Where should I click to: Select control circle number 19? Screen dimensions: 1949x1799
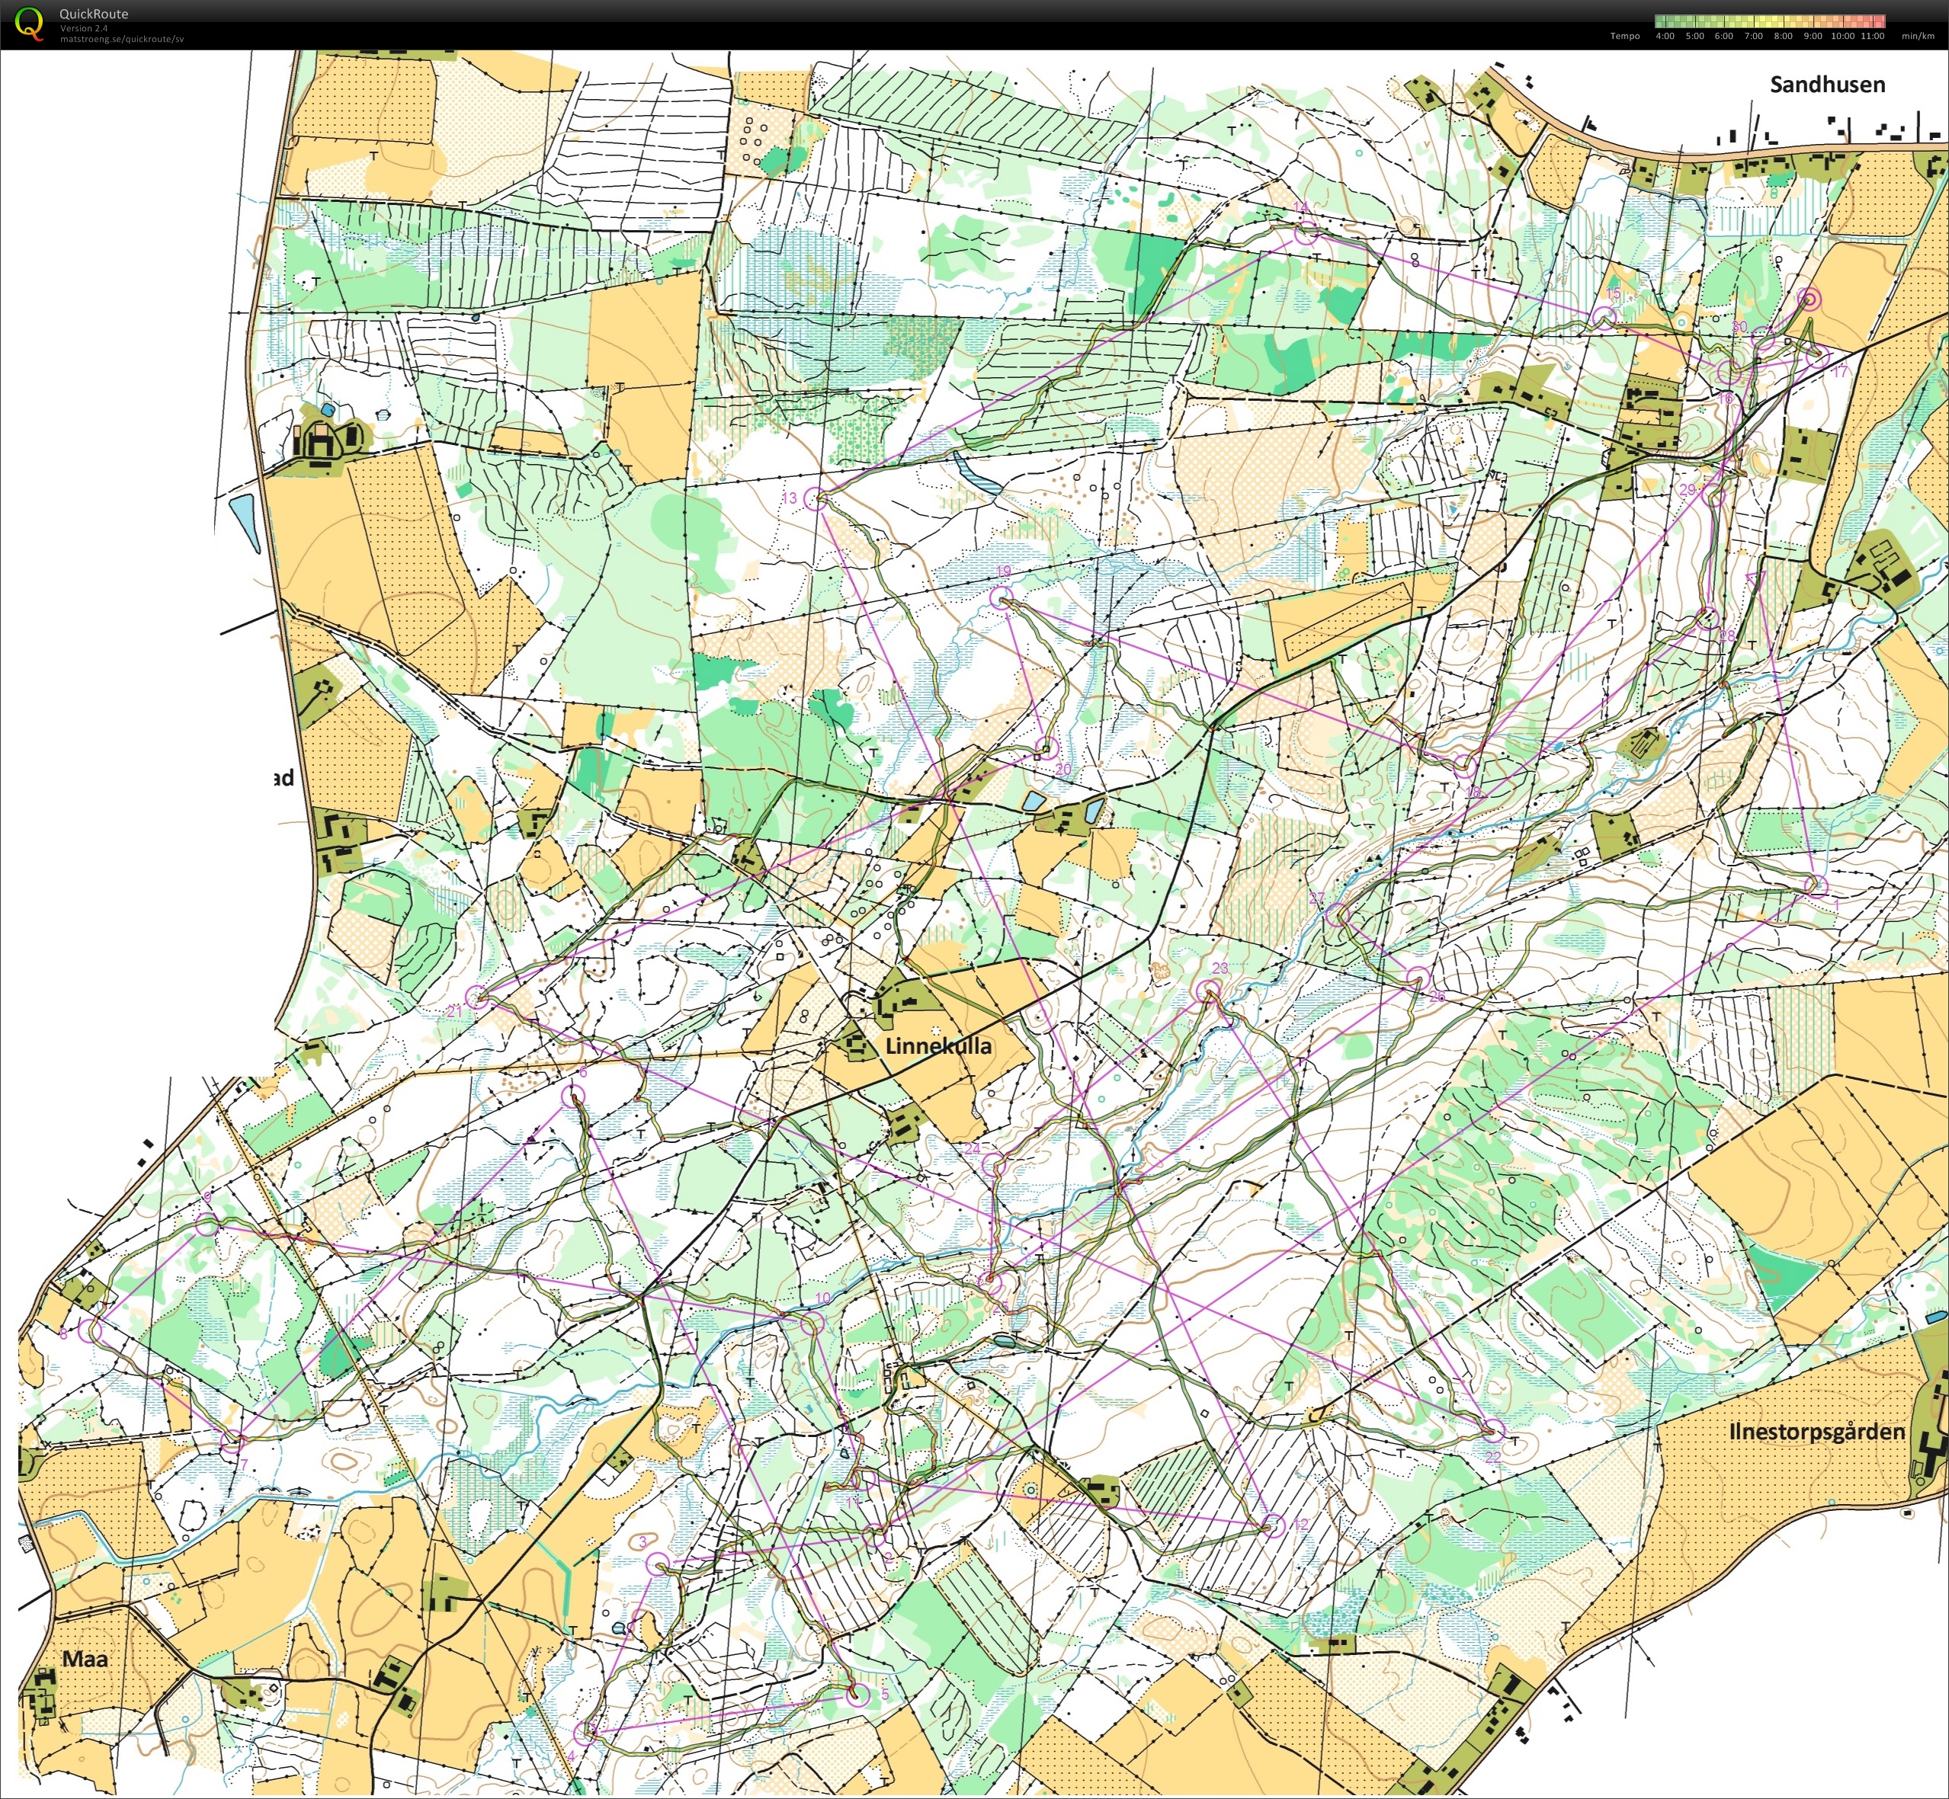pos(1002,597)
